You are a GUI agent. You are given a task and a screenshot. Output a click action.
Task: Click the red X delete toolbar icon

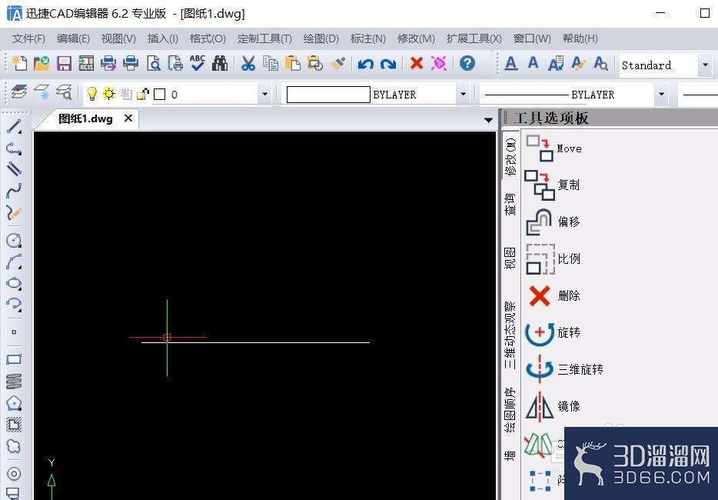[416, 63]
